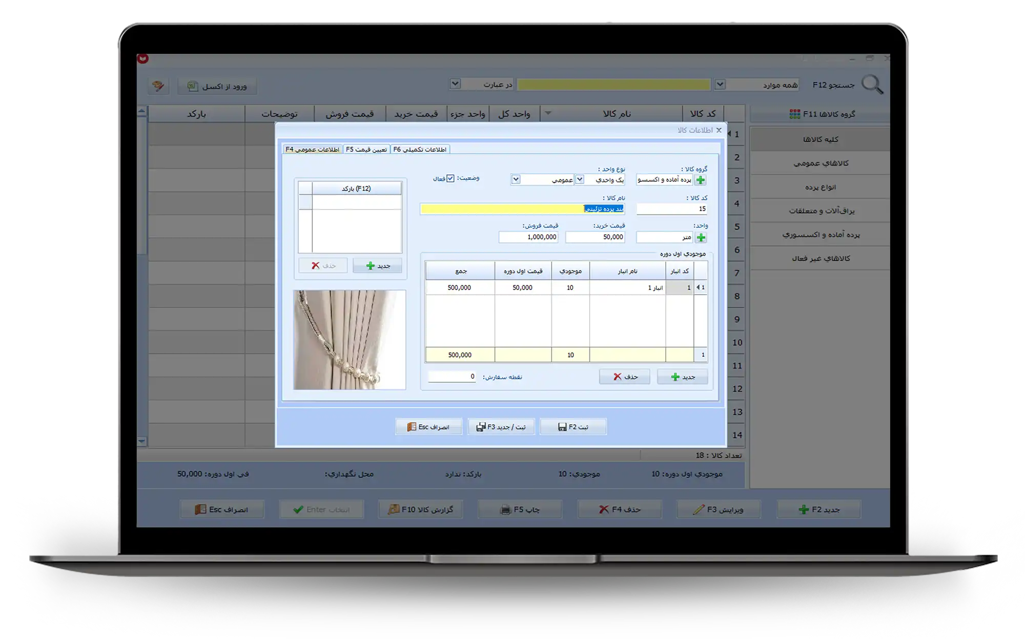Click the magnifier search icon
The width and height of the screenshot is (1025, 639).
(x=872, y=85)
